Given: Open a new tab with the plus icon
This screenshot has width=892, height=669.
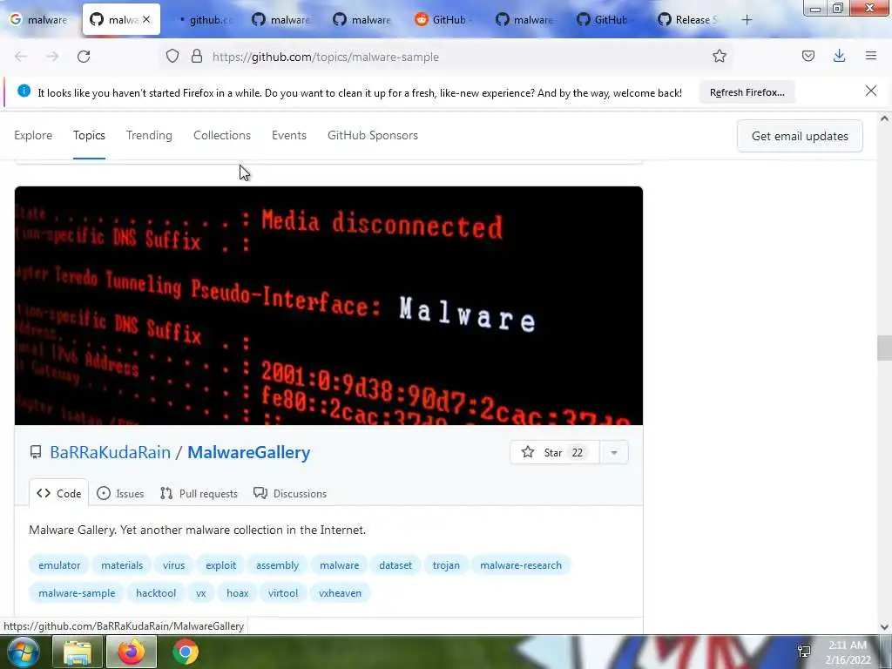Looking at the screenshot, I should coord(747,20).
